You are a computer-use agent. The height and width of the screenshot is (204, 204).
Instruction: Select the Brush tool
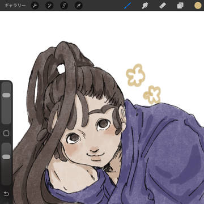pyautogui.click(x=127, y=6)
